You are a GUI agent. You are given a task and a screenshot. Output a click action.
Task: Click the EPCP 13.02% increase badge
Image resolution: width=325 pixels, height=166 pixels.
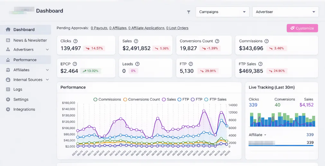click(x=91, y=71)
